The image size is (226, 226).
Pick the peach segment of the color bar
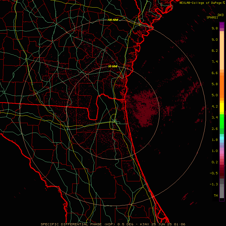click(x=222, y=51)
